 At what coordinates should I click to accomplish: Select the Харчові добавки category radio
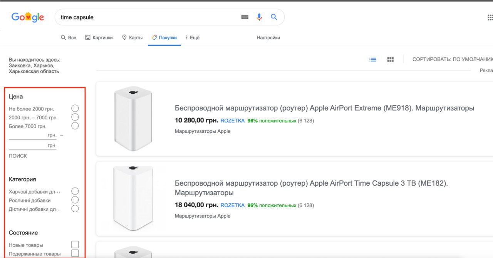(75, 191)
